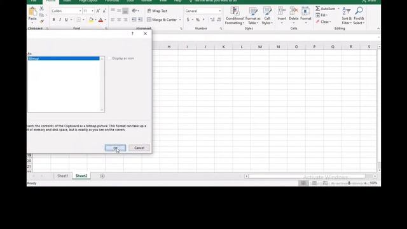Toggle the Bottom Align icon

click(125, 11)
